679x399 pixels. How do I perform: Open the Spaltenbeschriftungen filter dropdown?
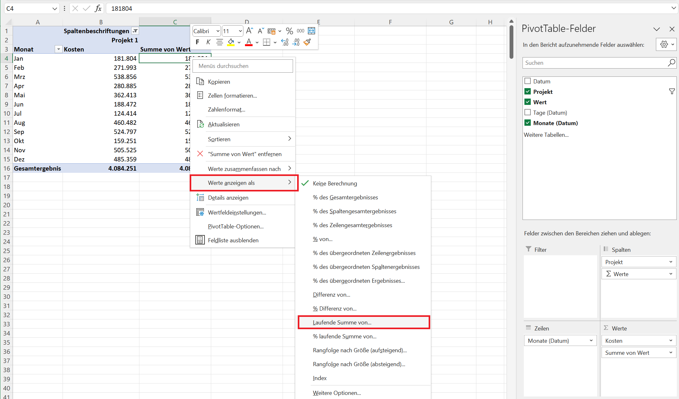click(x=135, y=31)
